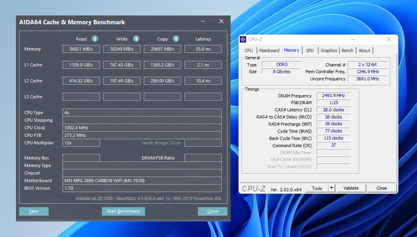The height and width of the screenshot is (237, 417).
Task: Close the AIDA64 window with the X icon
Action: [x=221, y=21]
